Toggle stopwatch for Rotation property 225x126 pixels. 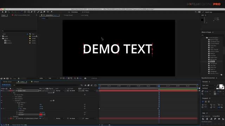point(17,113)
